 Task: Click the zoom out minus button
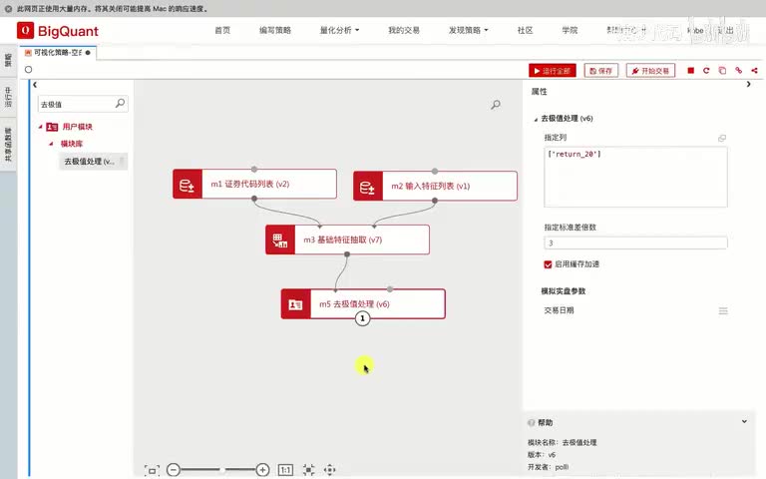(x=174, y=470)
